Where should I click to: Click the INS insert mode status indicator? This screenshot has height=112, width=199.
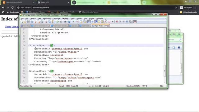pos(161,86)
